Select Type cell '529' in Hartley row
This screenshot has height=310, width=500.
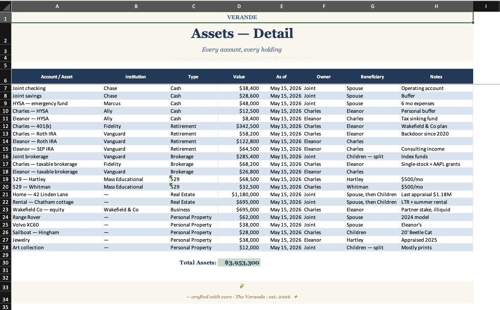click(x=194, y=179)
